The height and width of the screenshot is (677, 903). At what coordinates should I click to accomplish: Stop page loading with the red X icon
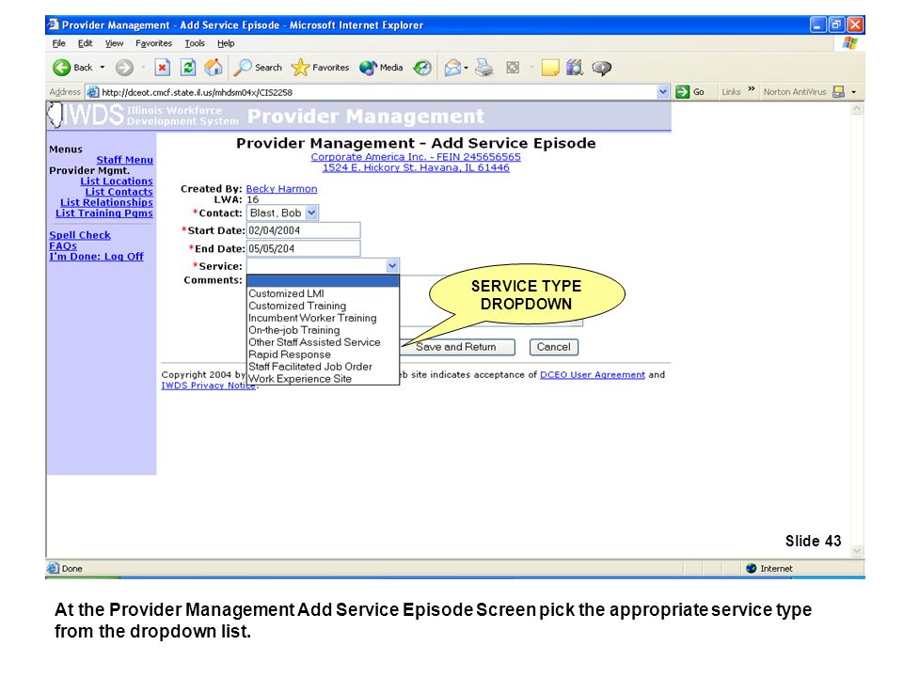tap(163, 68)
